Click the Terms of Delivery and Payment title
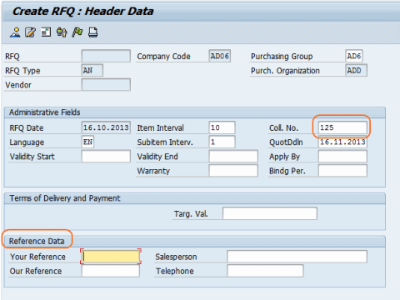This screenshot has width=400, height=300. pos(65,198)
